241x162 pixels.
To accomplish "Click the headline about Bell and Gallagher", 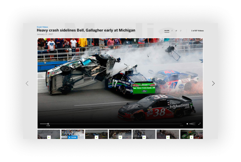I will coord(86,30).
